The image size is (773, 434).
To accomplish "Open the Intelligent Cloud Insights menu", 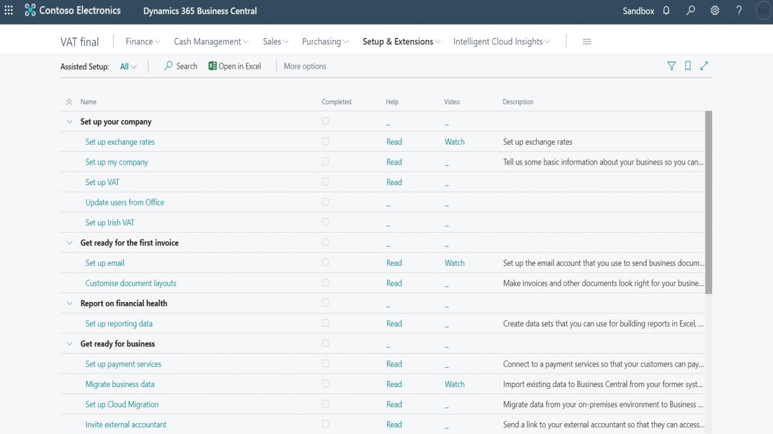I will (502, 42).
